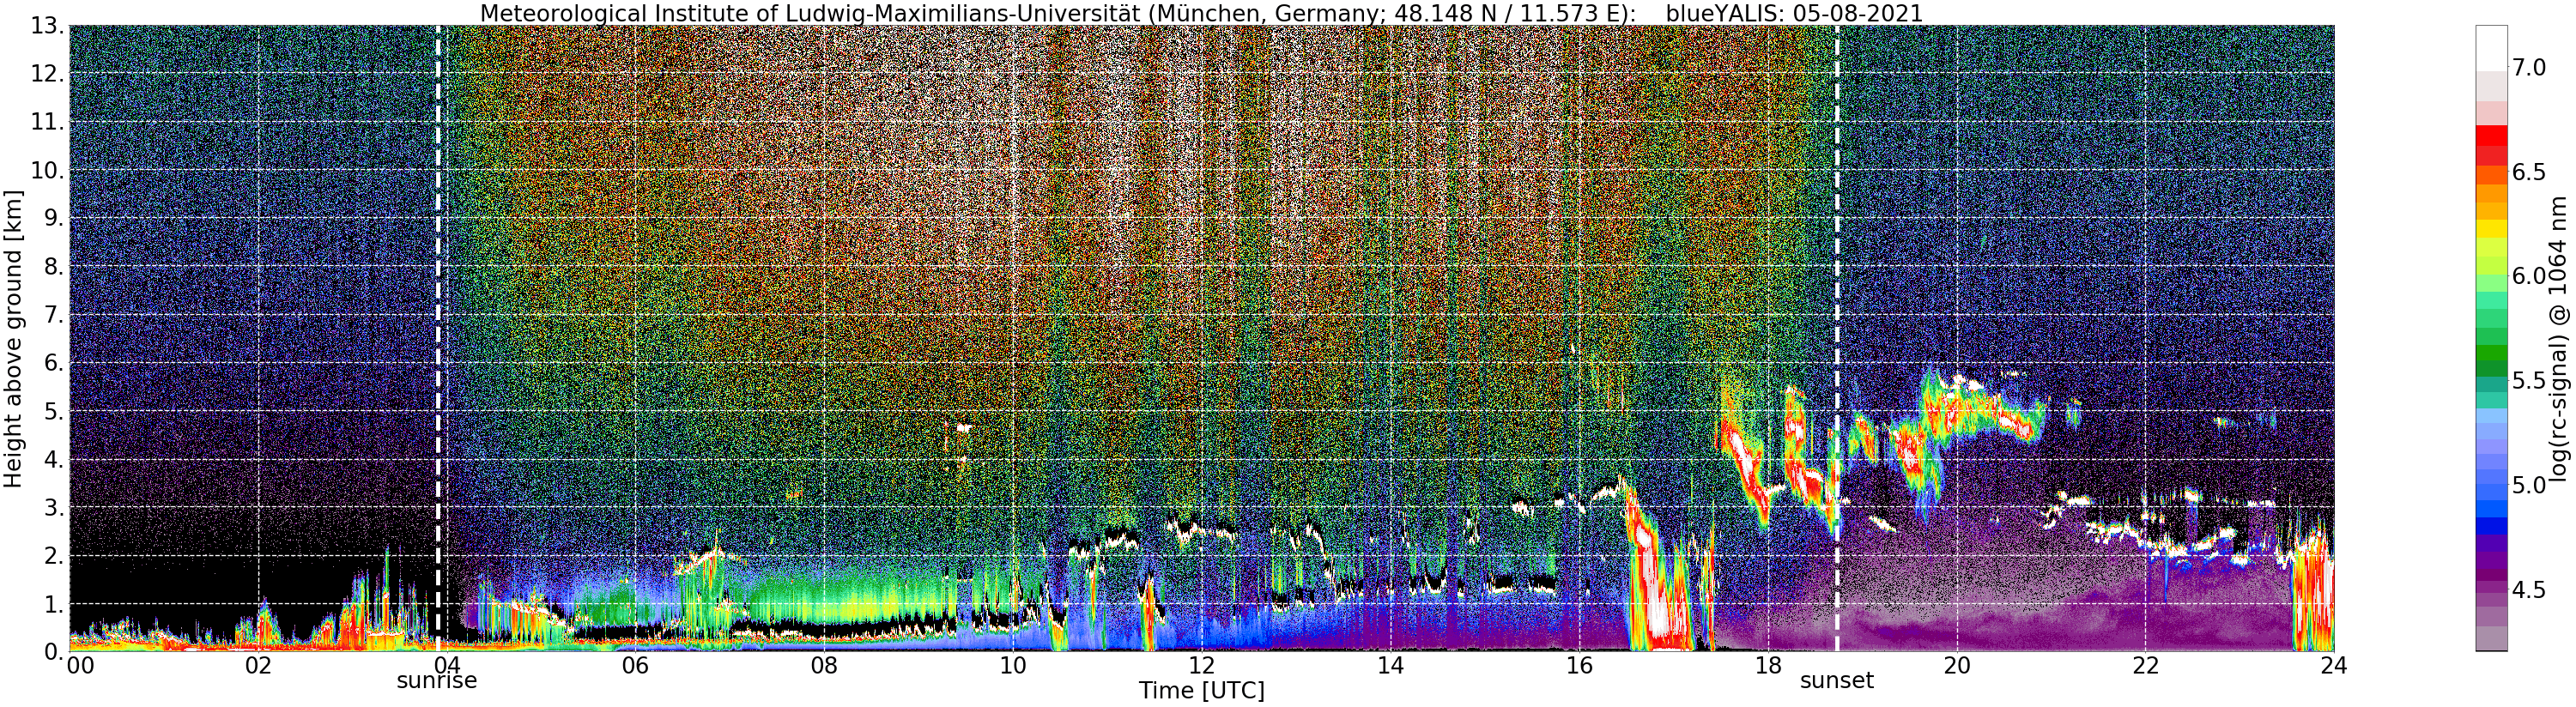Click the height axis tick label 10.
Viewport: 2576px width, 707px height.
tap(48, 170)
